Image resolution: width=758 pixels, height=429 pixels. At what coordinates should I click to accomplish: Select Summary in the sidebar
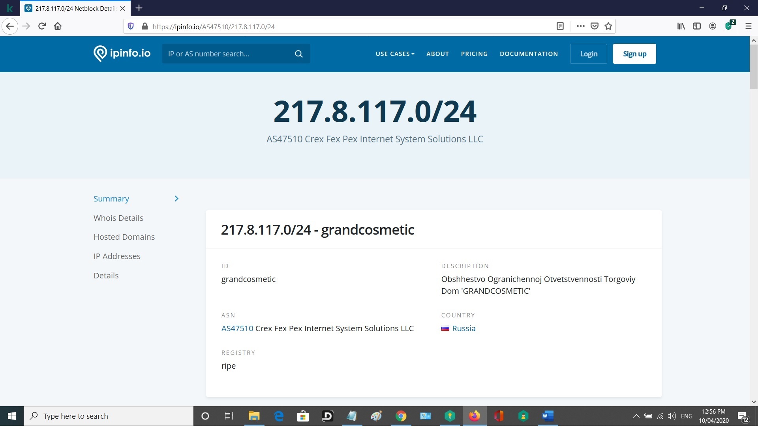(x=111, y=199)
